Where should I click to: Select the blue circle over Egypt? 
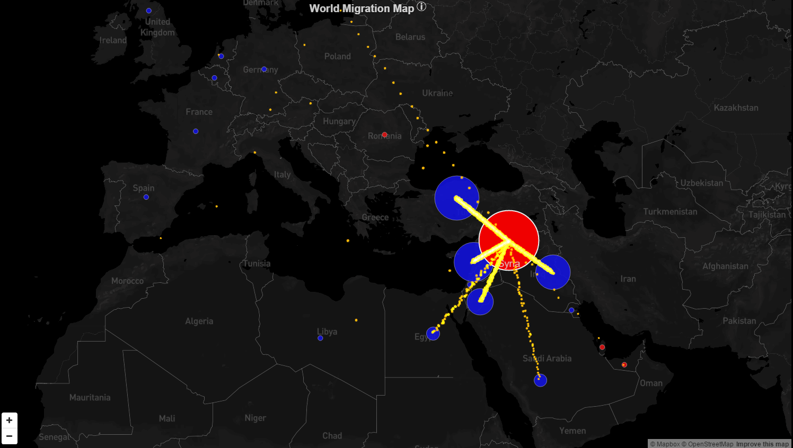(x=433, y=334)
